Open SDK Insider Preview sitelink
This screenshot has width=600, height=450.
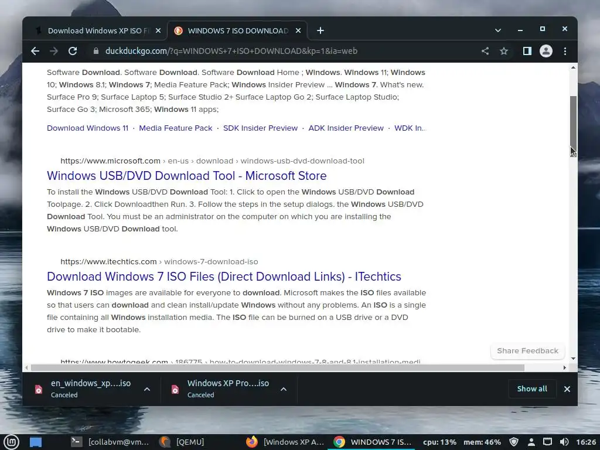click(x=260, y=128)
